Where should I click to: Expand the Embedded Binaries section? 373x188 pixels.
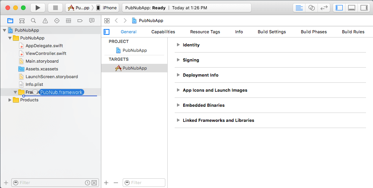pyautogui.click(x=178, y=105)
